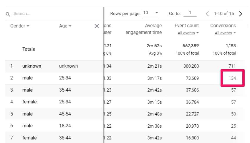
Task: Sort by Average engagement time column
Action: click(144, 29)
